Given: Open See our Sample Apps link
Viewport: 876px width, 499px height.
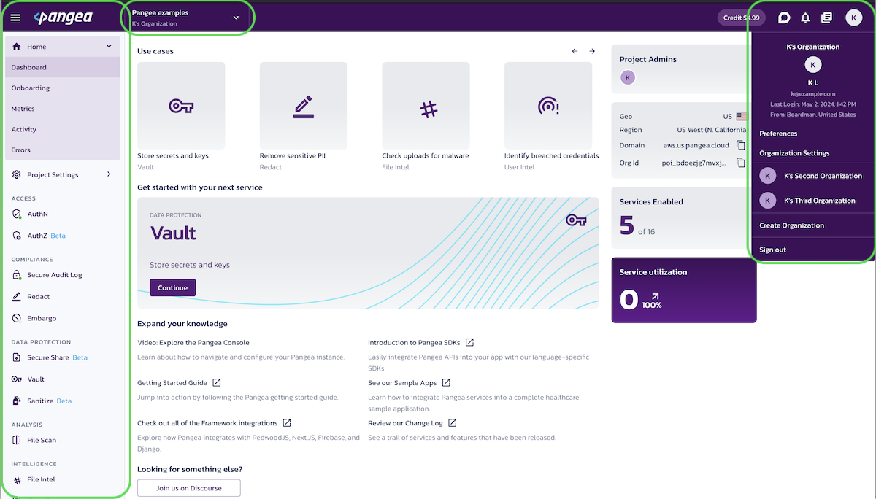Looking at the screenshot, I should click(x=402, y=382).
